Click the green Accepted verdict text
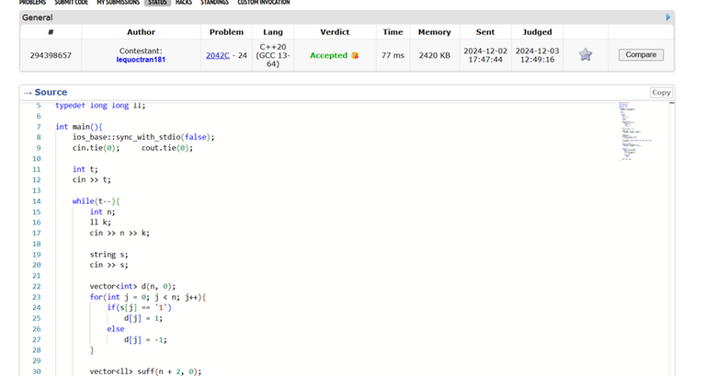 pyautogui.click(x=328, y=55)
